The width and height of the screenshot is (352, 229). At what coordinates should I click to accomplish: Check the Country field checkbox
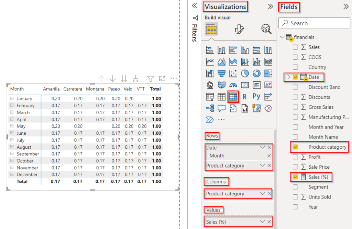295,67
